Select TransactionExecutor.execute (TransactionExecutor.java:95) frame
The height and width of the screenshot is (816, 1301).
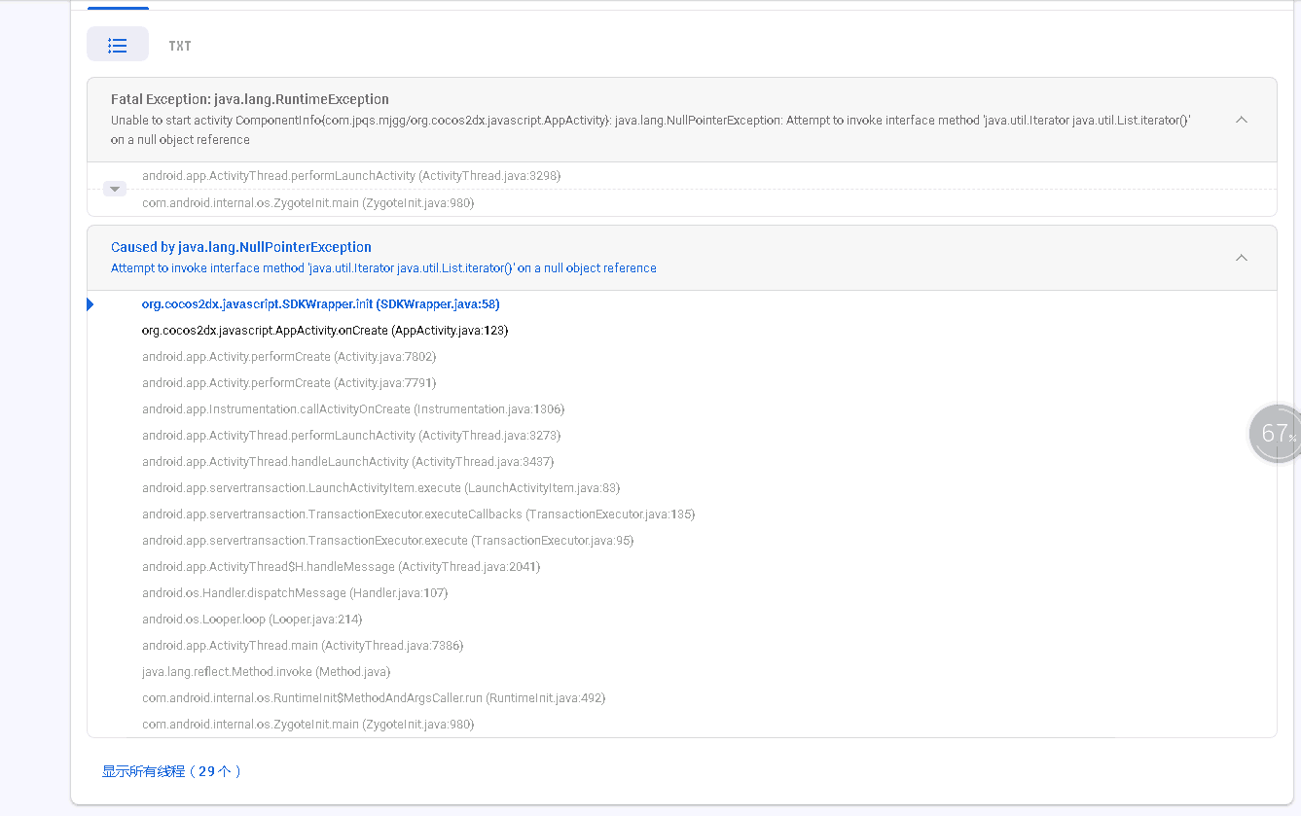tap(387, 541)
